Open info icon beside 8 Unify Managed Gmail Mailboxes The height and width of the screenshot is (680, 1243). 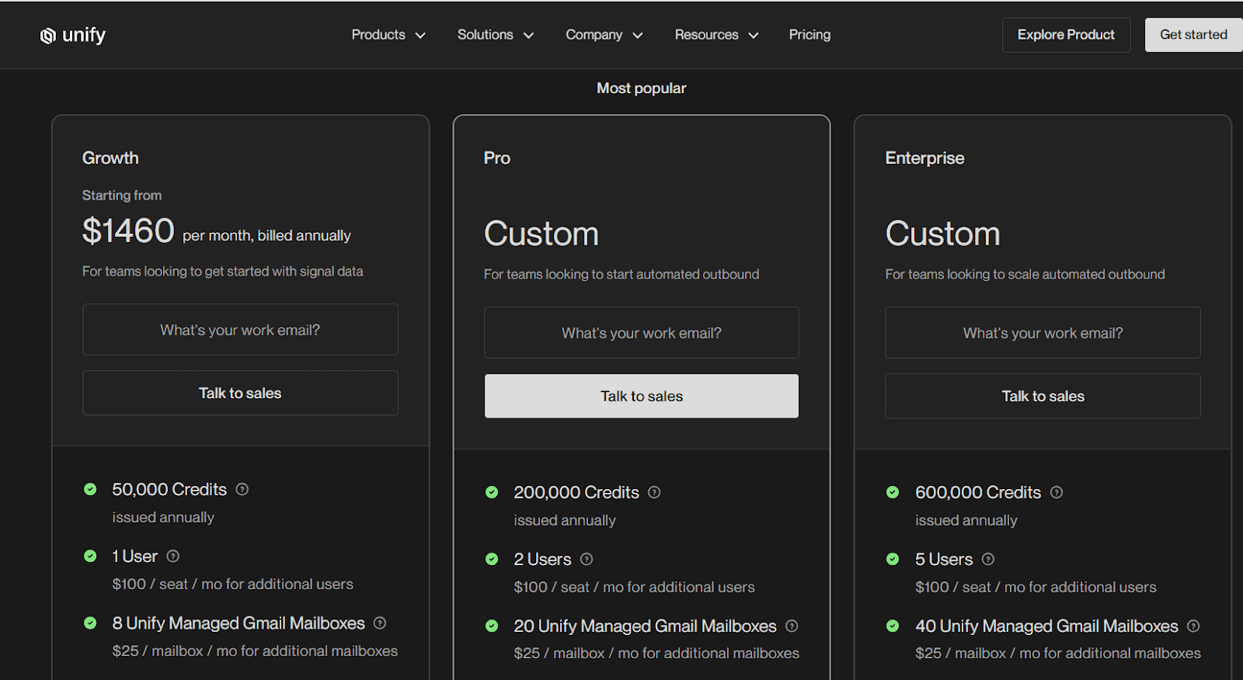click(x=380, y=623)
